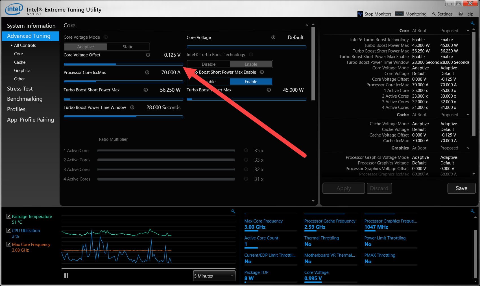The image size is (480, 286).
Task: Open Stress Test section
Action: (20, 89)
